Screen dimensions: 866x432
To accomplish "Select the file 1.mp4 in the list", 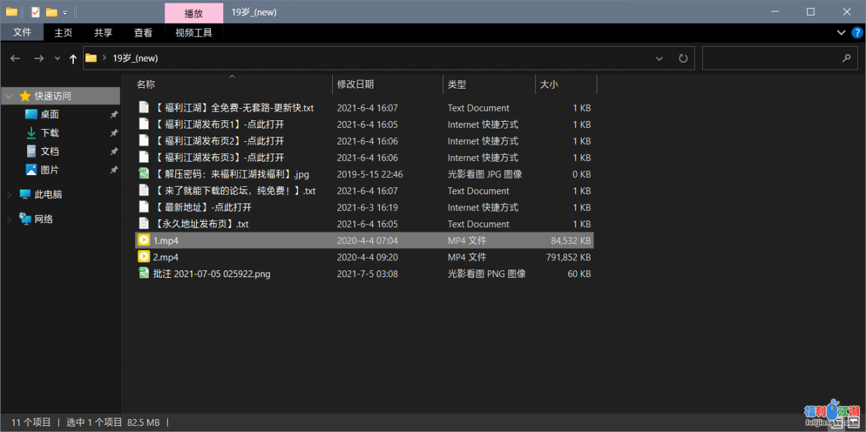I will [166, 240].
